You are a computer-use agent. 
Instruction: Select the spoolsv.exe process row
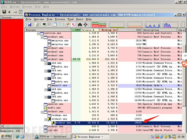tap(103, 104)
